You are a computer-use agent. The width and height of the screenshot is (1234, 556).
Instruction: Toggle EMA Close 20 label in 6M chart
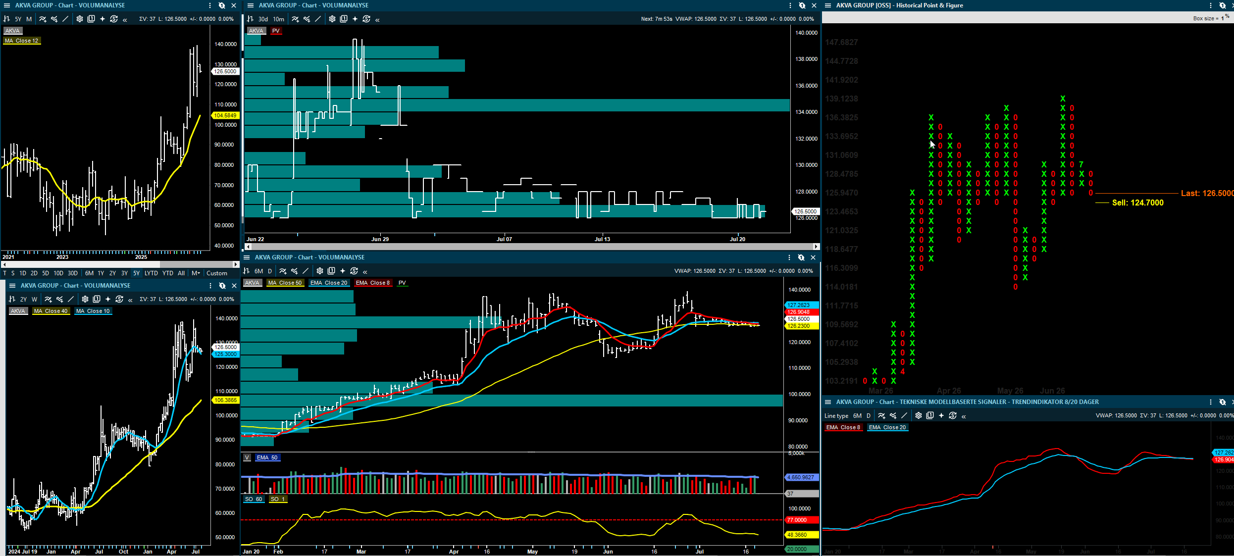(x=329, y=283)
